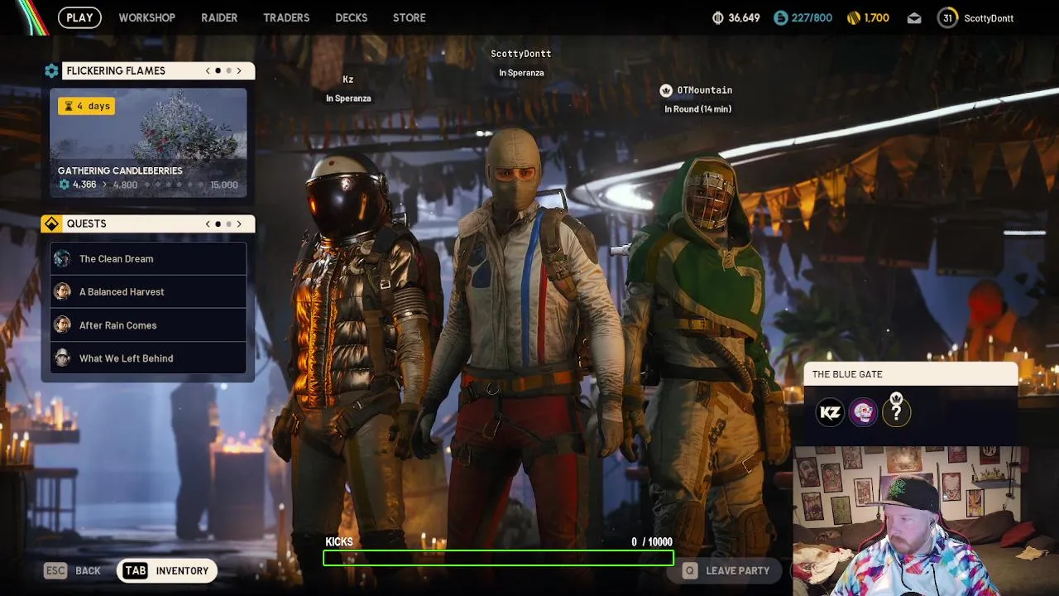Open the PLAY tab
Viewport: 1059px width, 596px height.
coord(79,17)
